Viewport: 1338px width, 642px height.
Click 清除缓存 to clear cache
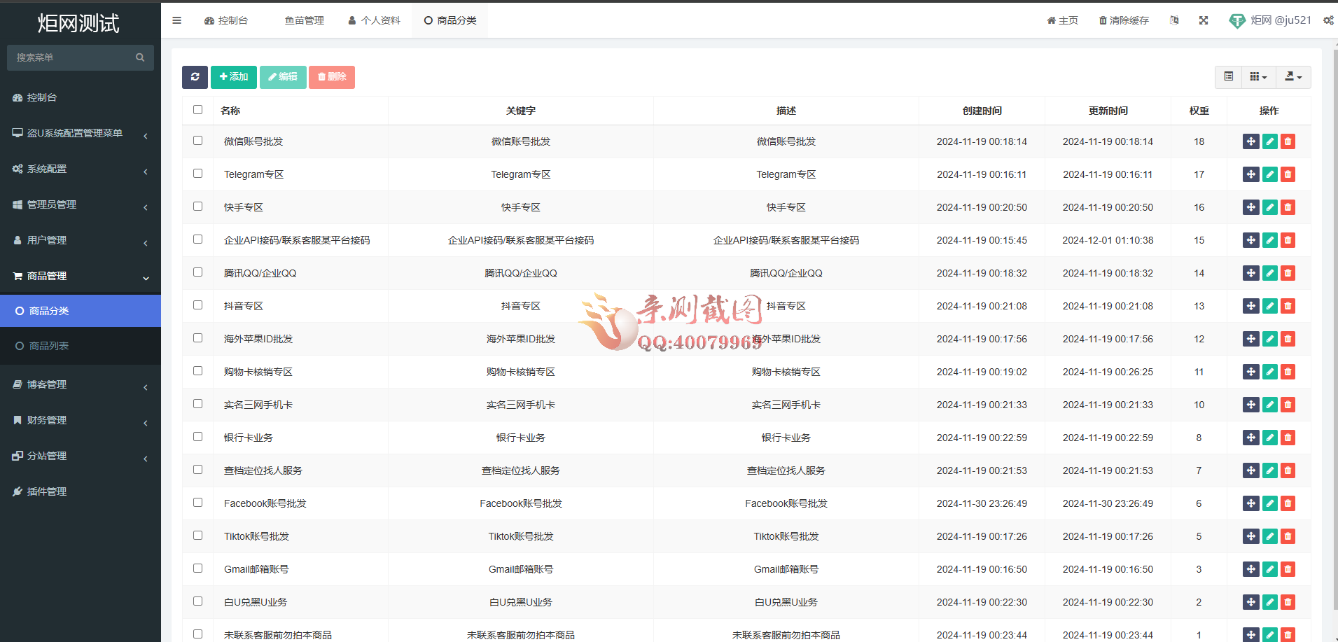click(1123, 20)
